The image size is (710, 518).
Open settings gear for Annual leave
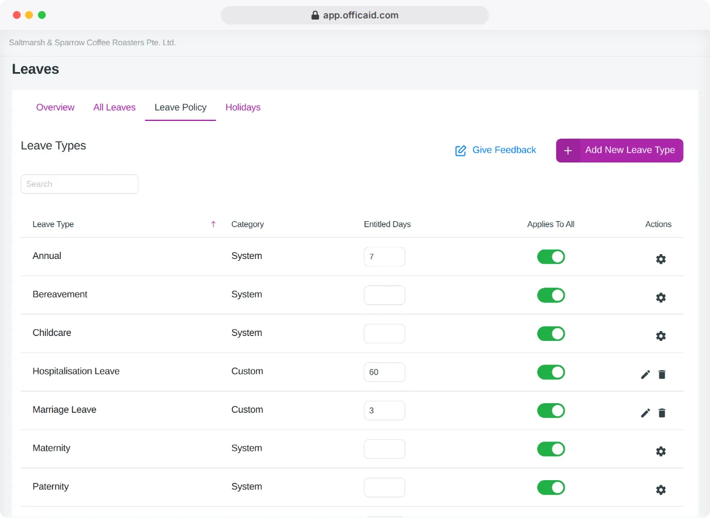661,259
